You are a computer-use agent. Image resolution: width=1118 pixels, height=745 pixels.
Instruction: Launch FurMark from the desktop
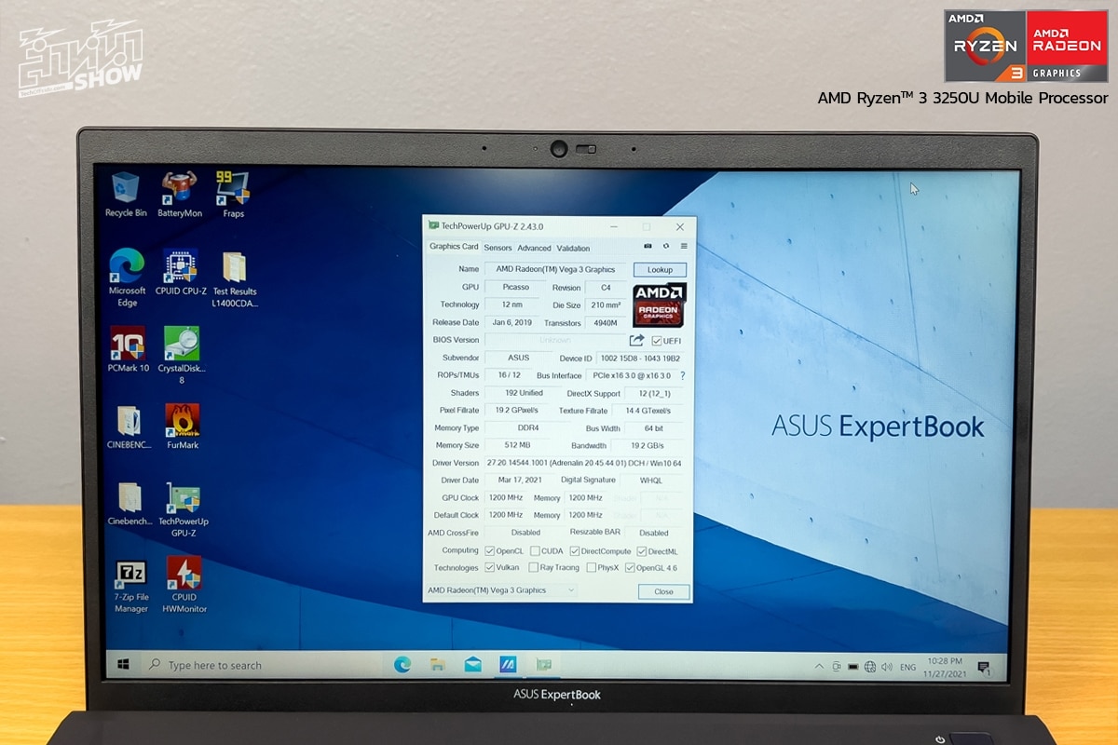point(182,427)
